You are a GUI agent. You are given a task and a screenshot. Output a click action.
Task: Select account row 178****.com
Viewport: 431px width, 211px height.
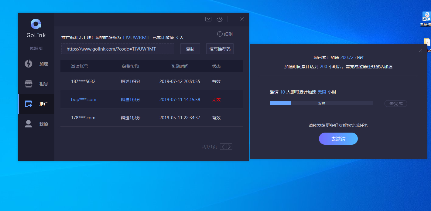[x=152, y=117]
